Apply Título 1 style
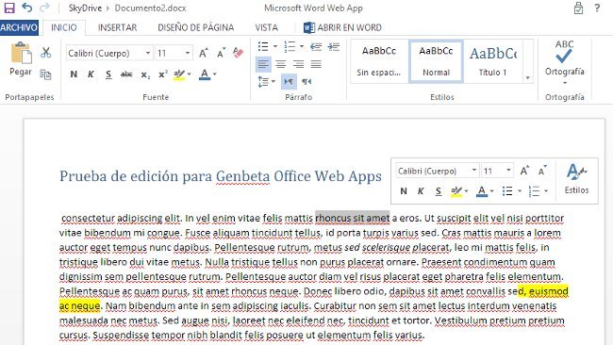Image resolution: width=613 pixels, height=345 pixels. [493, 61]
